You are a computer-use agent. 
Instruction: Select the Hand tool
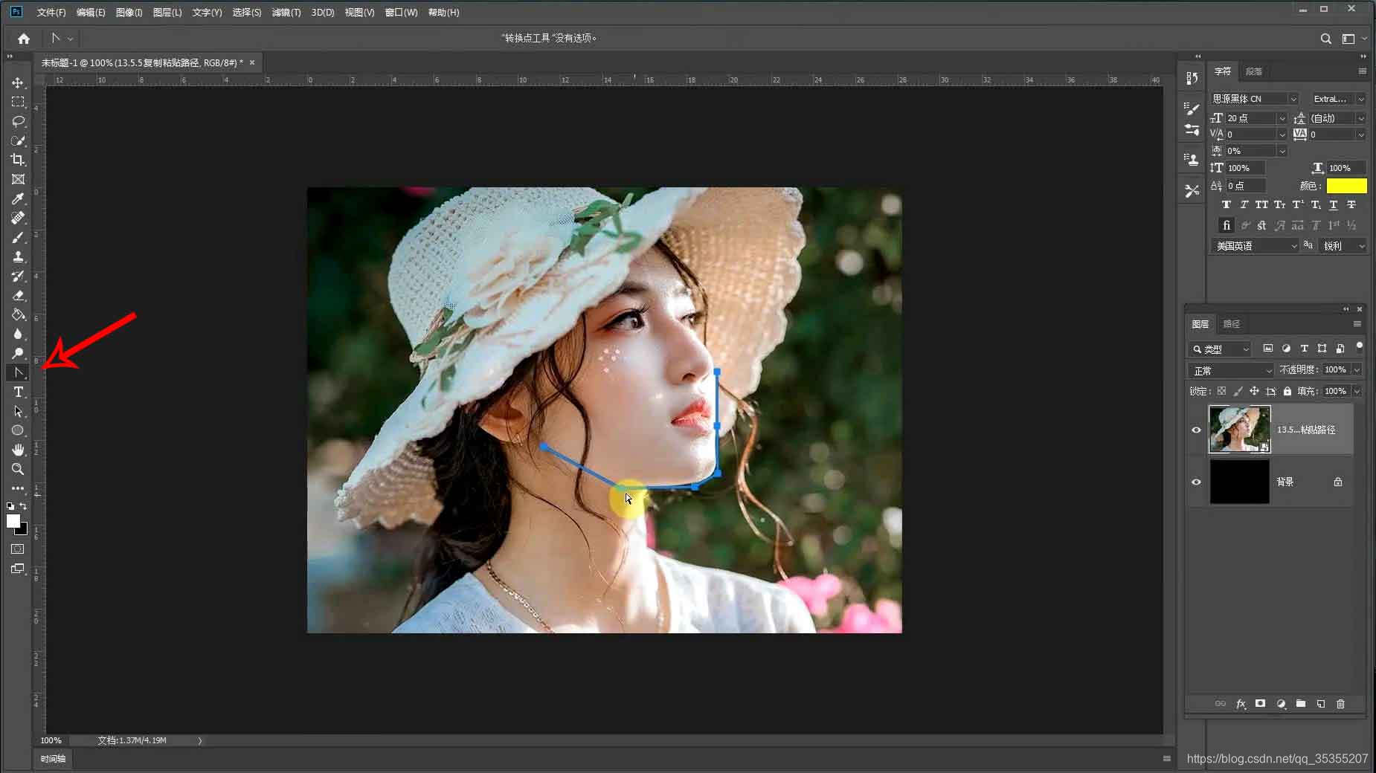tap(18, 450)
